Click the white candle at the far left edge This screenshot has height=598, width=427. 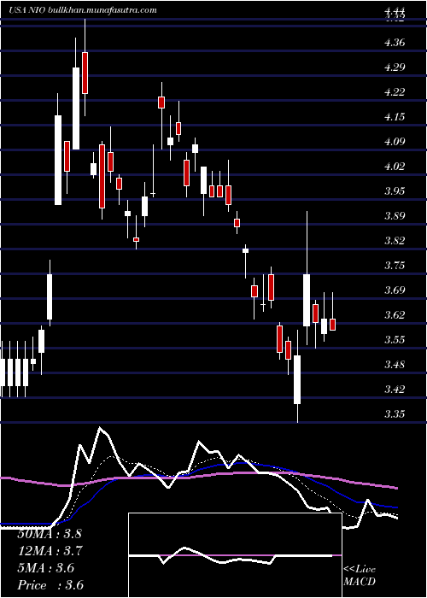pyautogui.click(x=3, y=372)
